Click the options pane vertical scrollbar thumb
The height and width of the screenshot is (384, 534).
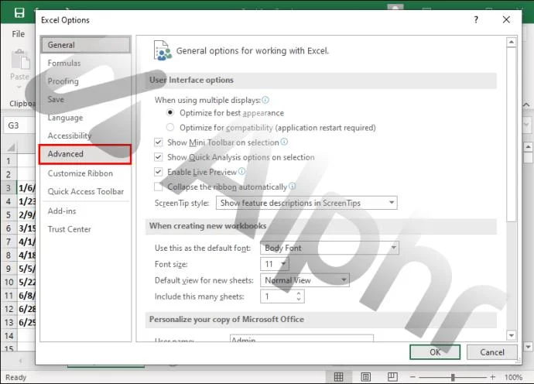tap(512, 135)
